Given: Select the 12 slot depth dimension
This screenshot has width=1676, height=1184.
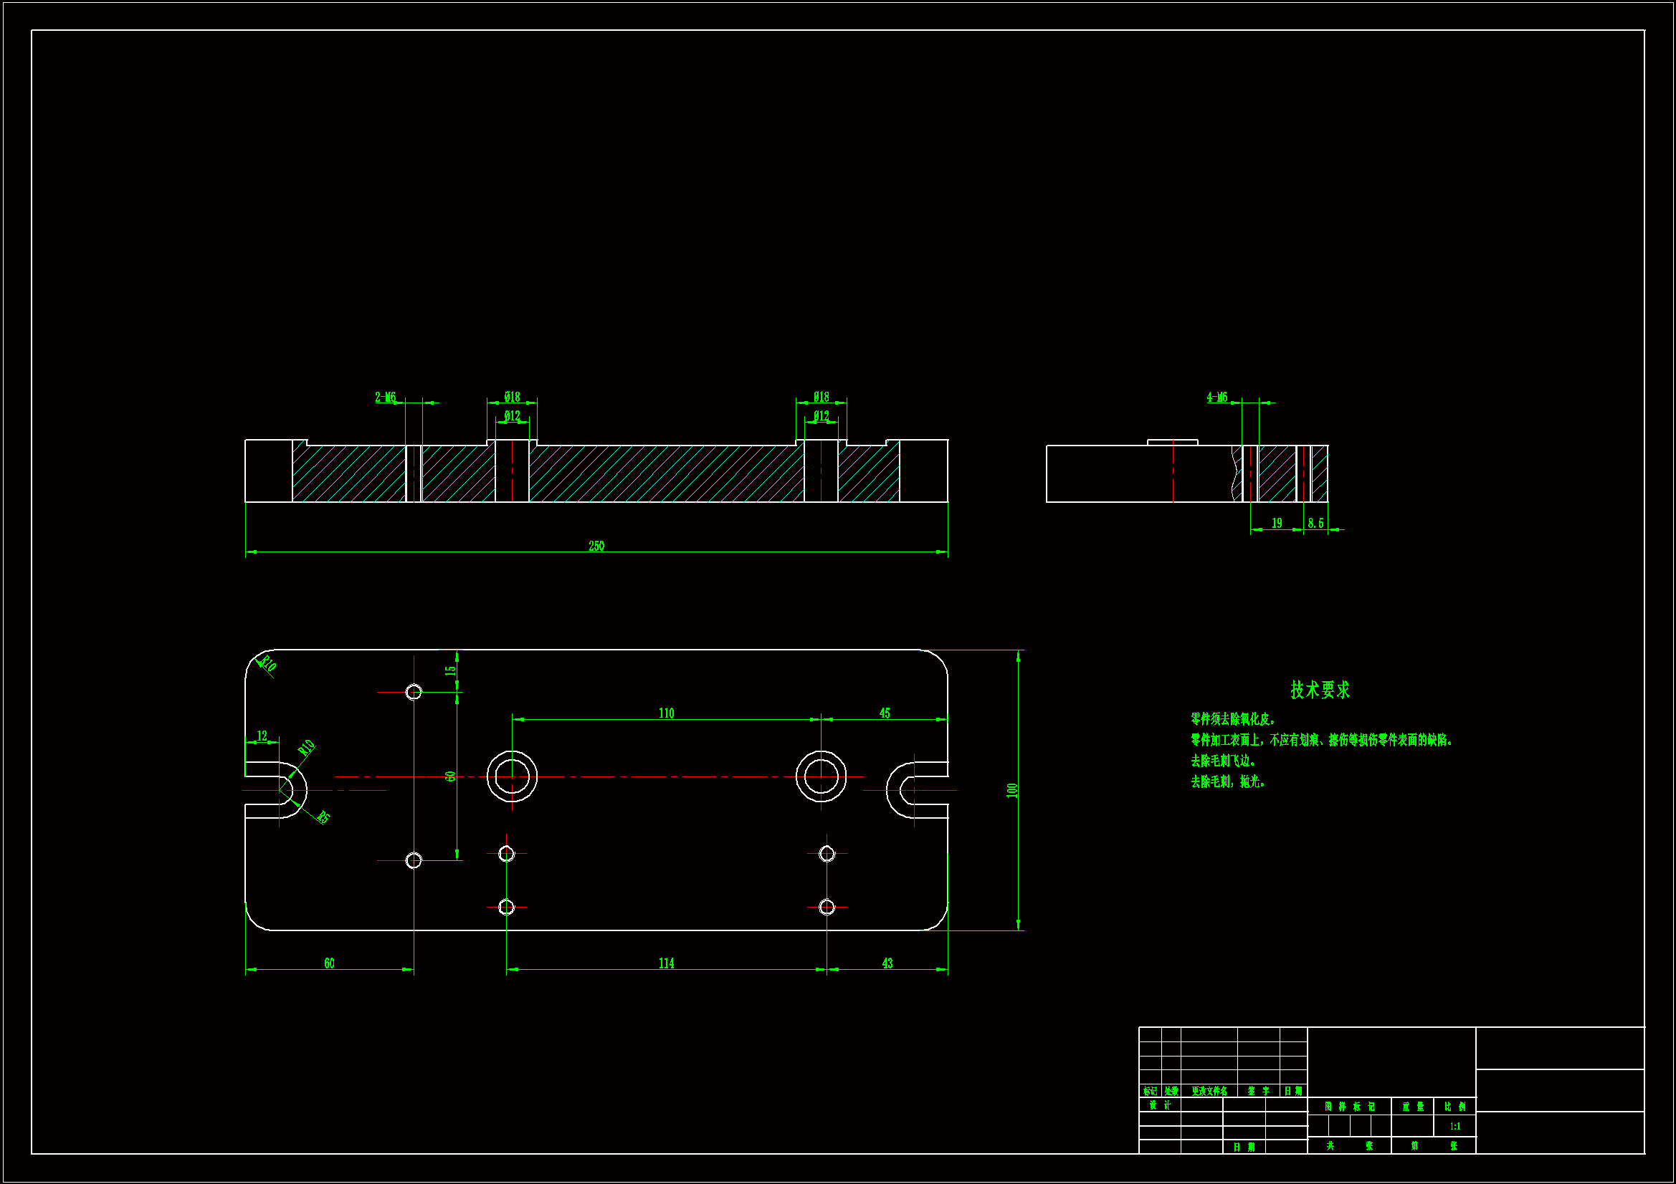Looking at the screenshot, I should click(x=262, y=736).
